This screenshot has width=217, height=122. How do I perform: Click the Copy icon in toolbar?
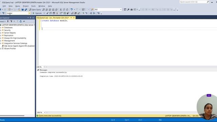(x=64, y=9)
